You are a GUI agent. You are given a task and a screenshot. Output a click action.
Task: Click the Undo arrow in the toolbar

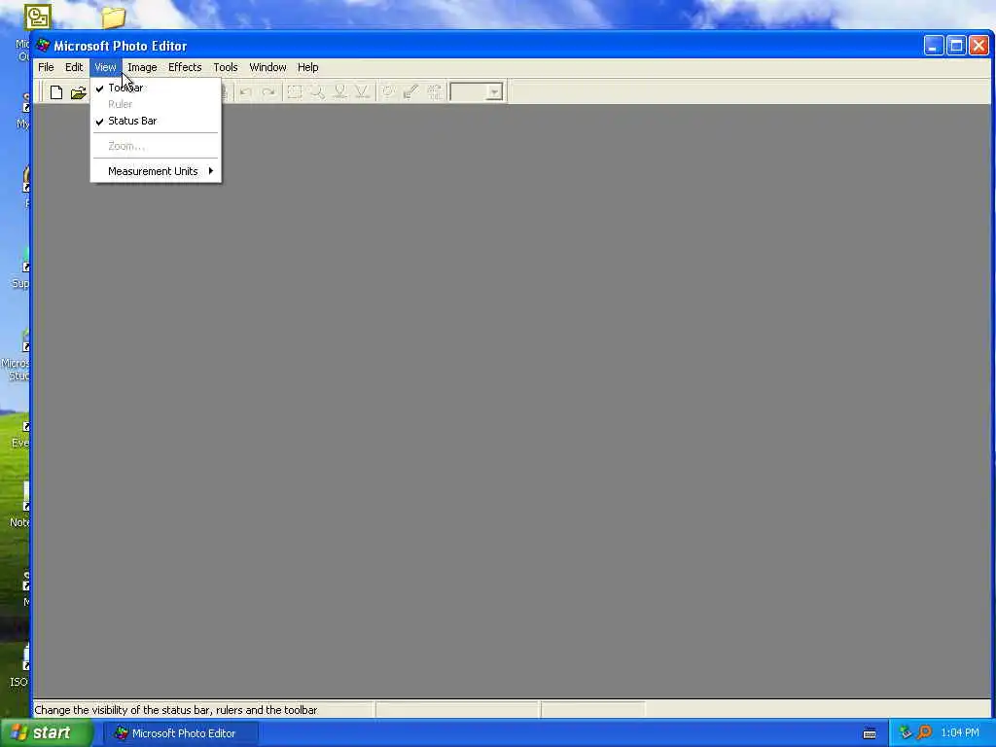click(x=246, y=92)
